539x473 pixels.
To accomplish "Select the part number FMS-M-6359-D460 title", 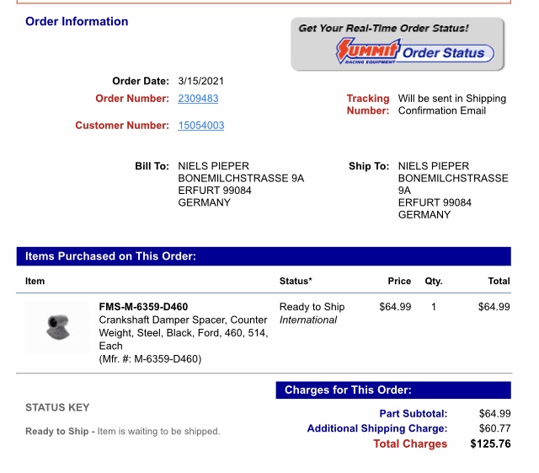I will pyautogui.click(x=143, y=307).
